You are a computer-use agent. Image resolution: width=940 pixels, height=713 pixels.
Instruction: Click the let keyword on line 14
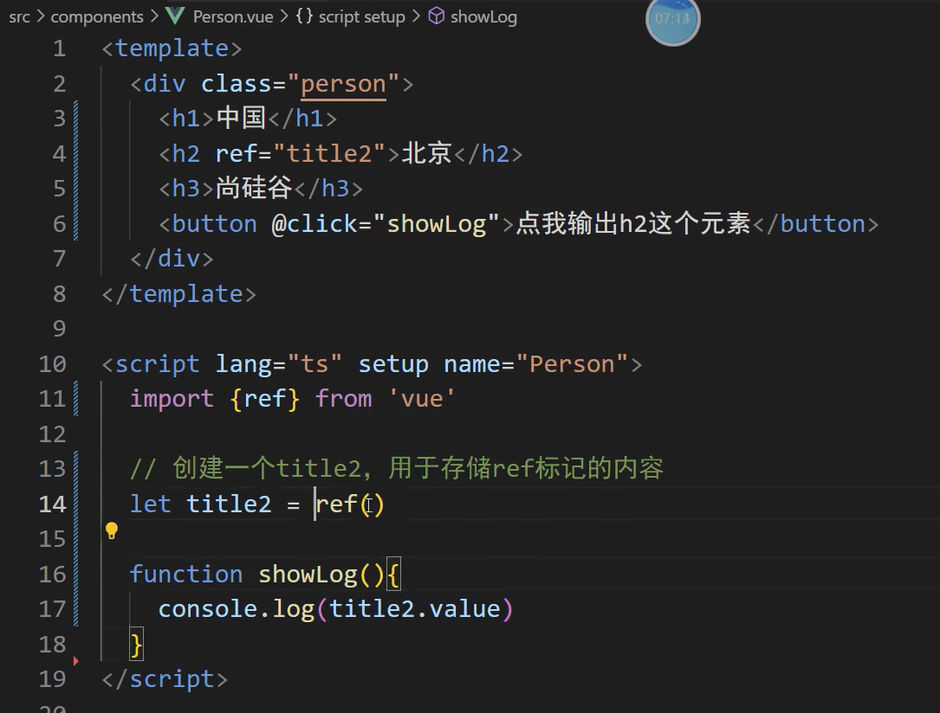click(151, 504)
